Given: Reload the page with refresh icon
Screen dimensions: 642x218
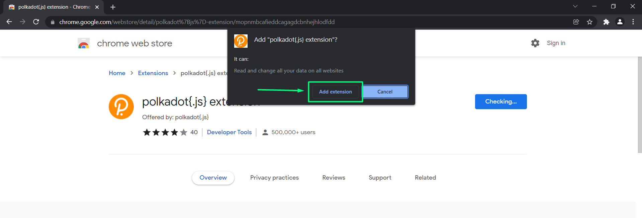Looking at the screenshot, I should pyautogui.click(x=36, y=22).
